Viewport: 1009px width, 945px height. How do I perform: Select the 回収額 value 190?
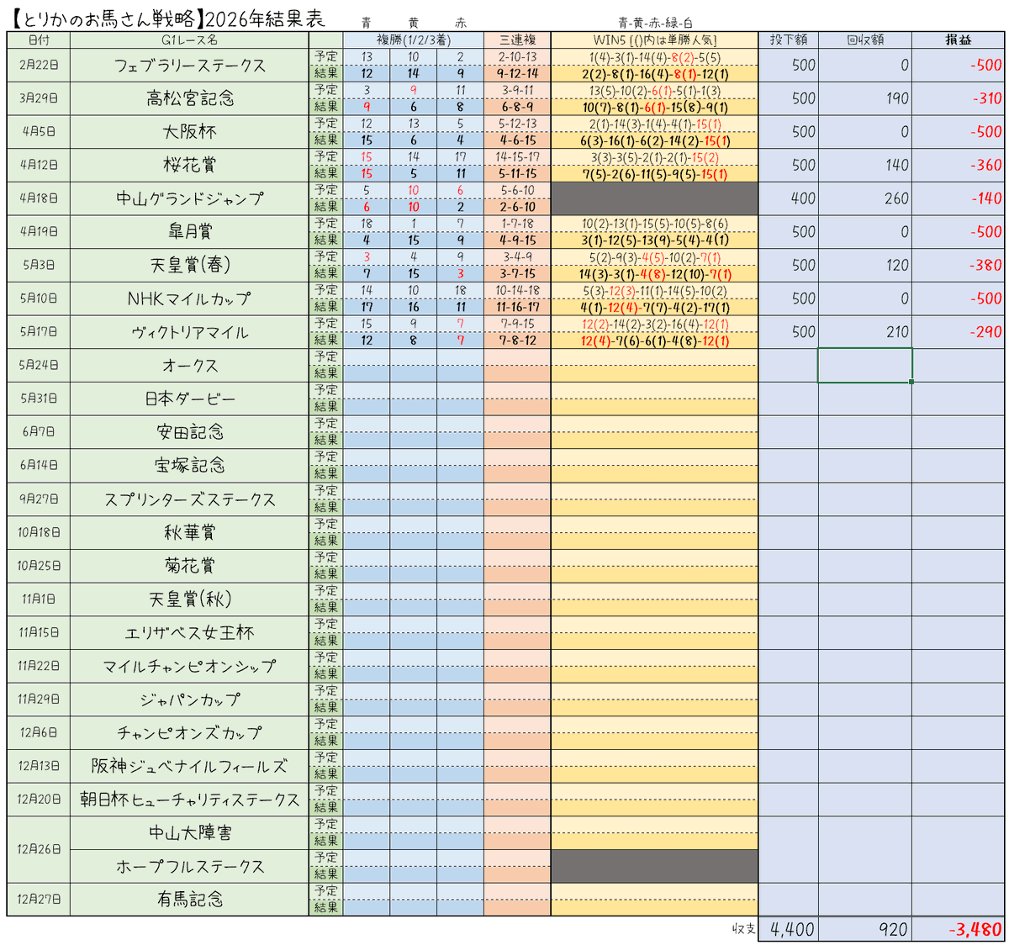(x=864, y=98)
